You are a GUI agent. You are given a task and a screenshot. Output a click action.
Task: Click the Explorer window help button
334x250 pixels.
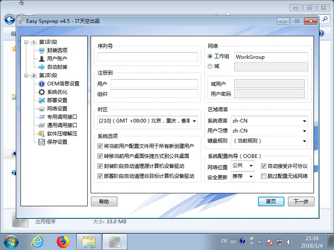(x=321, y=33)
